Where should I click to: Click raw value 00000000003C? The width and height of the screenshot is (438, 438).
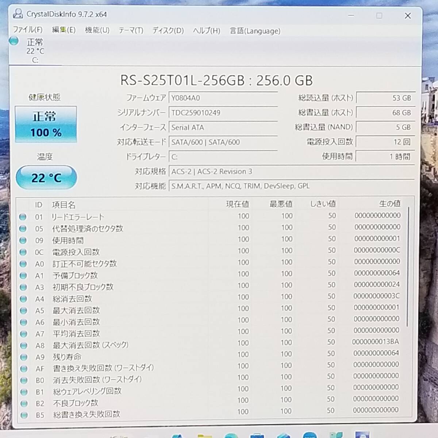point(376,296)
